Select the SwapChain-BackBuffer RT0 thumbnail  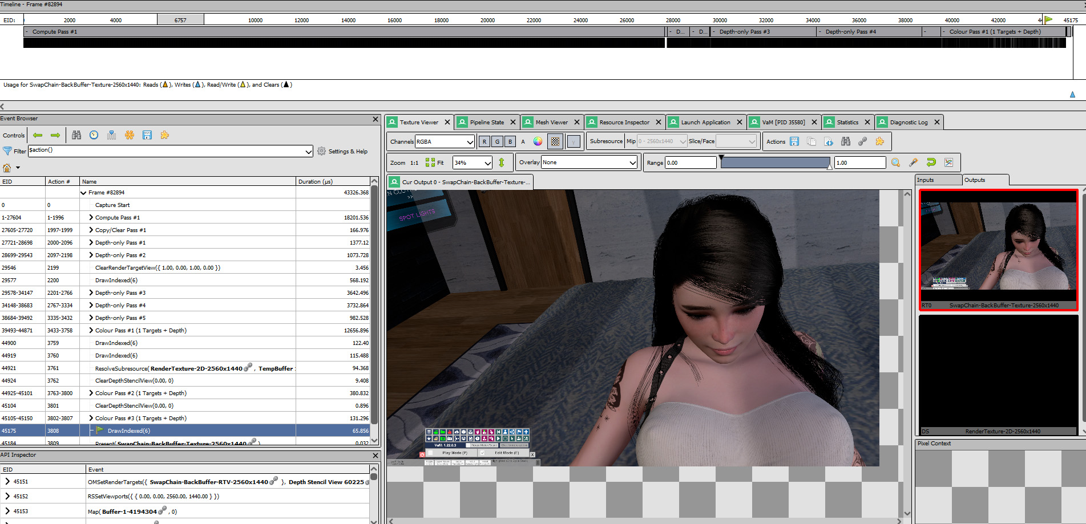pyautogui.click(x=998, y=250)
